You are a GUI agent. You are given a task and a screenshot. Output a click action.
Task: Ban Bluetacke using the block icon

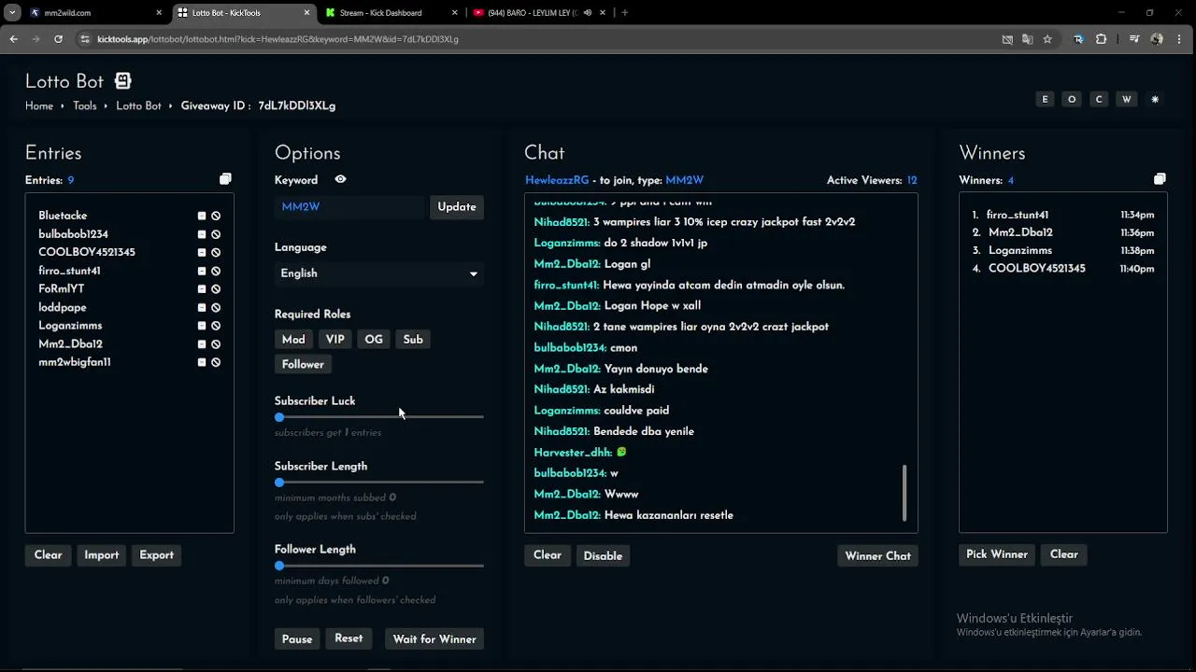pyautogui.click(x=216, y=216)
